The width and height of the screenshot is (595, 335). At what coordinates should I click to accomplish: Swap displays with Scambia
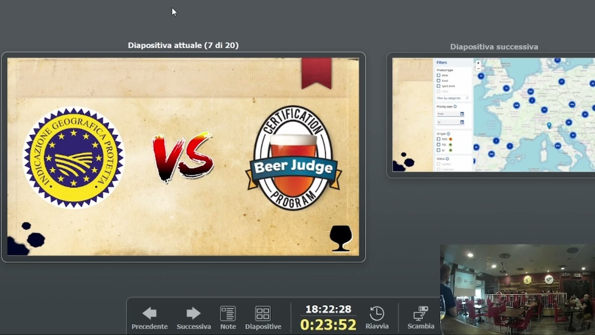click(421, 318)
